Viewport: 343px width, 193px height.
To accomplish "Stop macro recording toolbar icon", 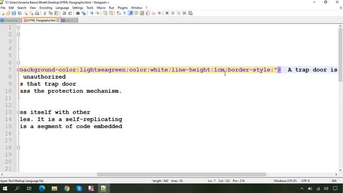I will (173, 13).
